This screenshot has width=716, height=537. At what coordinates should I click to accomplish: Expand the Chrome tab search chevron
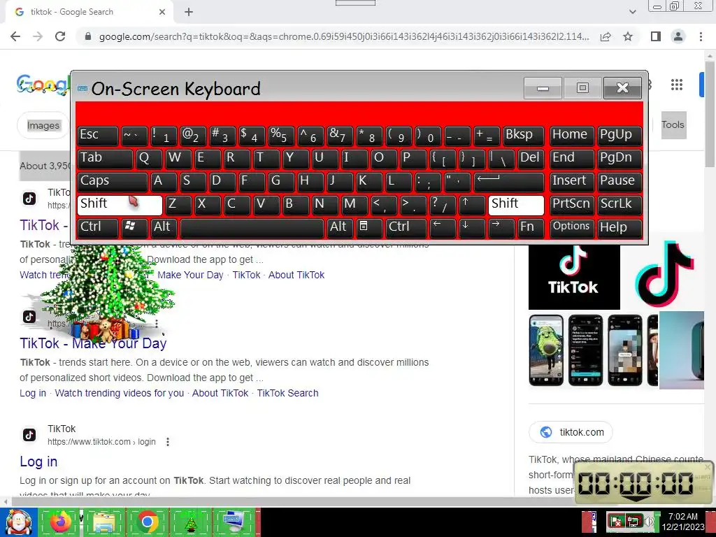tap(632, 12)
